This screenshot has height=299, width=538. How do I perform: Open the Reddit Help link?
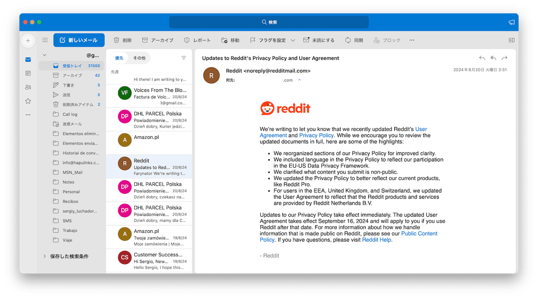coord(377,240)
